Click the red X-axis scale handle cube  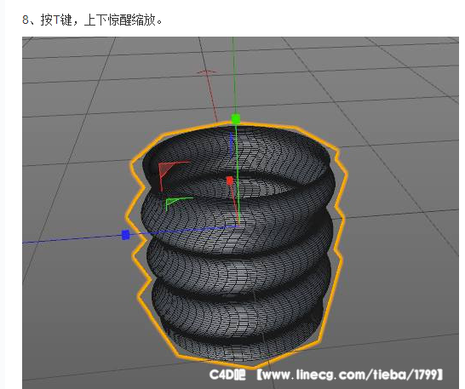tap(230, 180)
